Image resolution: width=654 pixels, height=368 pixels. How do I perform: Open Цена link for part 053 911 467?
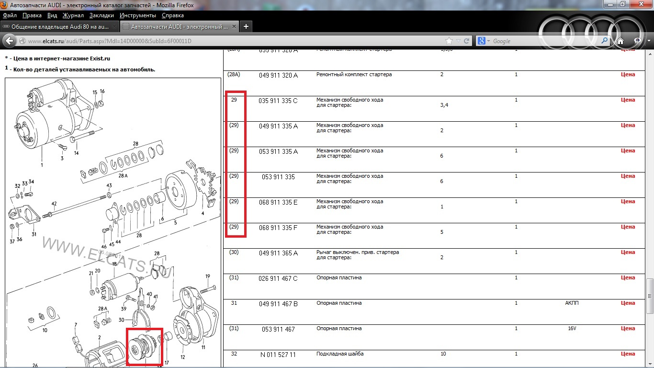628,329
